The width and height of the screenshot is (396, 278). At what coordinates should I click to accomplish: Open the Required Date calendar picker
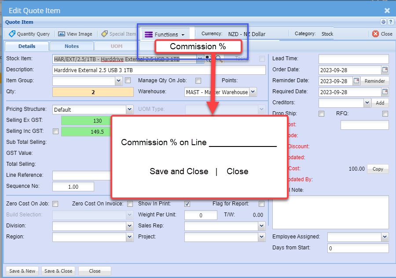(x=385, y=91)
